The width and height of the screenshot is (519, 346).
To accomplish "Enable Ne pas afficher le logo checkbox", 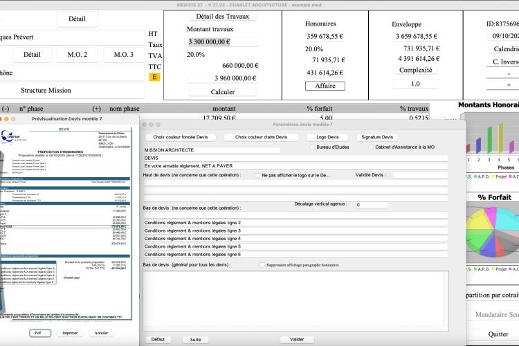I will pos(257,175).
